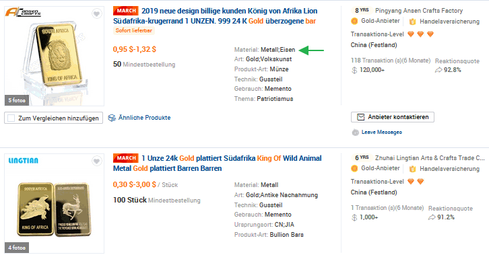This screenshot has height=255, width=489.
Task: Open the 1 Unze 24k Gold plattiert listing
Action: pyautogui.click(x=218, y=163)
